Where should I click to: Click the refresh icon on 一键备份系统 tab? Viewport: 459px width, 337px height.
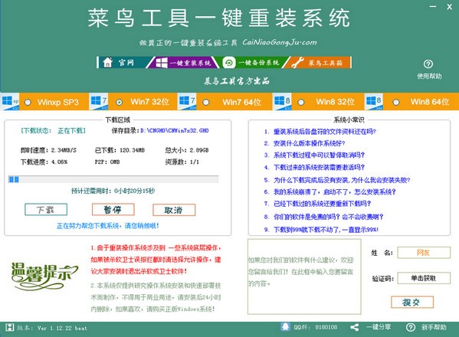[x=229, y=63]
